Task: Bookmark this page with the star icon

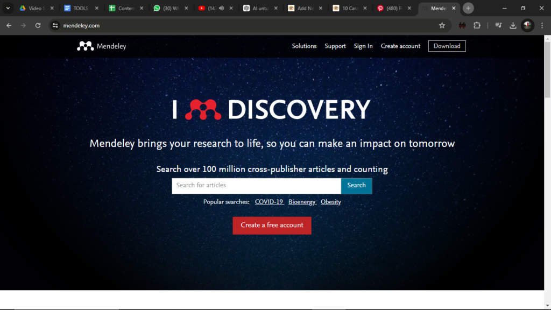Action: [442, 25]
